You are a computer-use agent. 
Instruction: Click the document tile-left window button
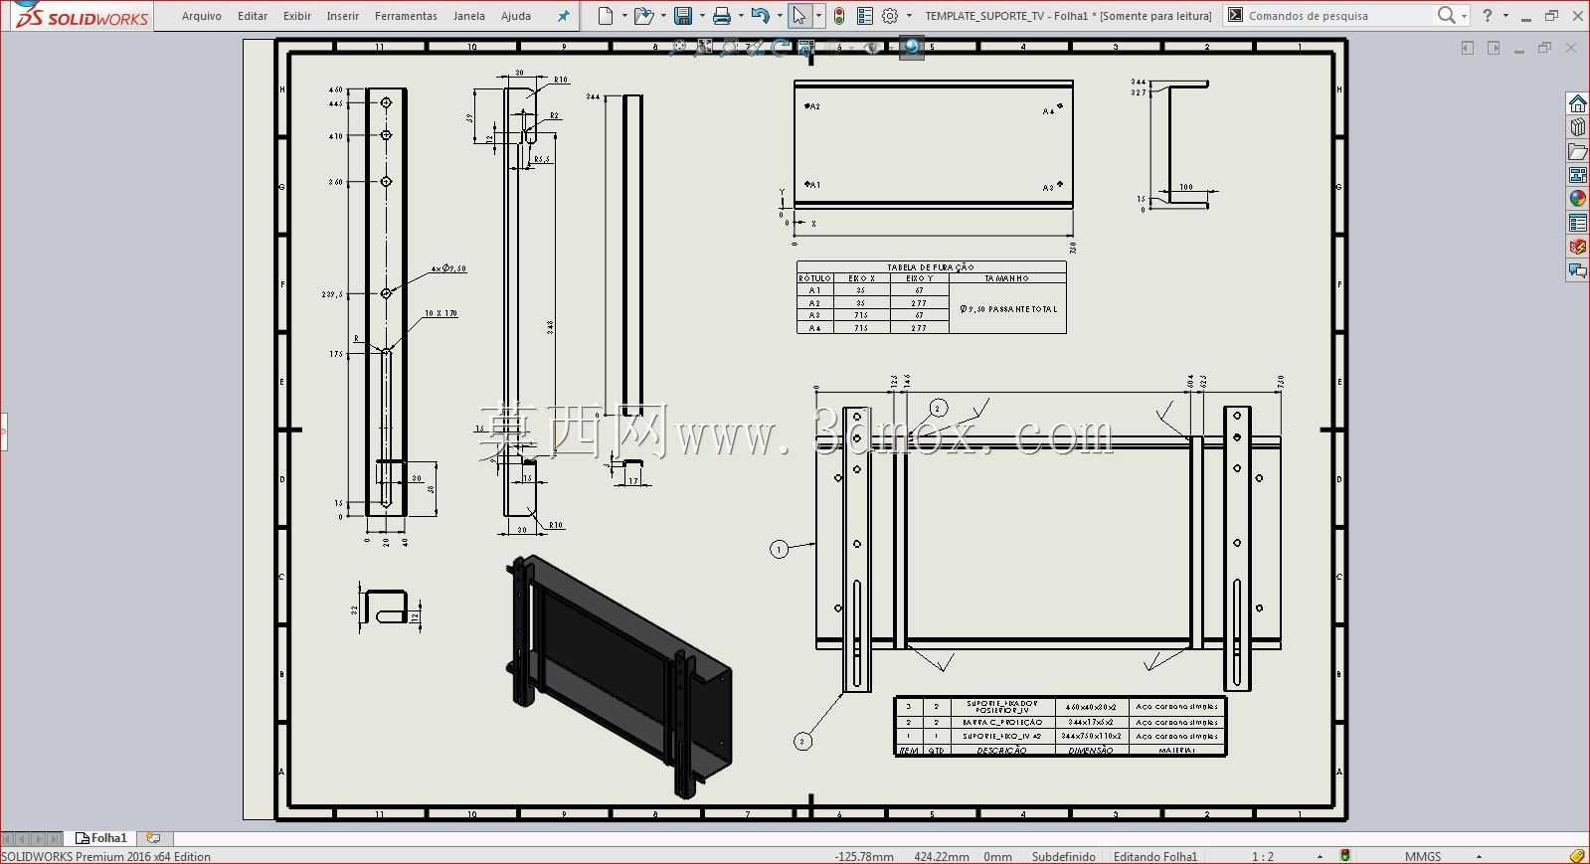[x=1467, y=48]
